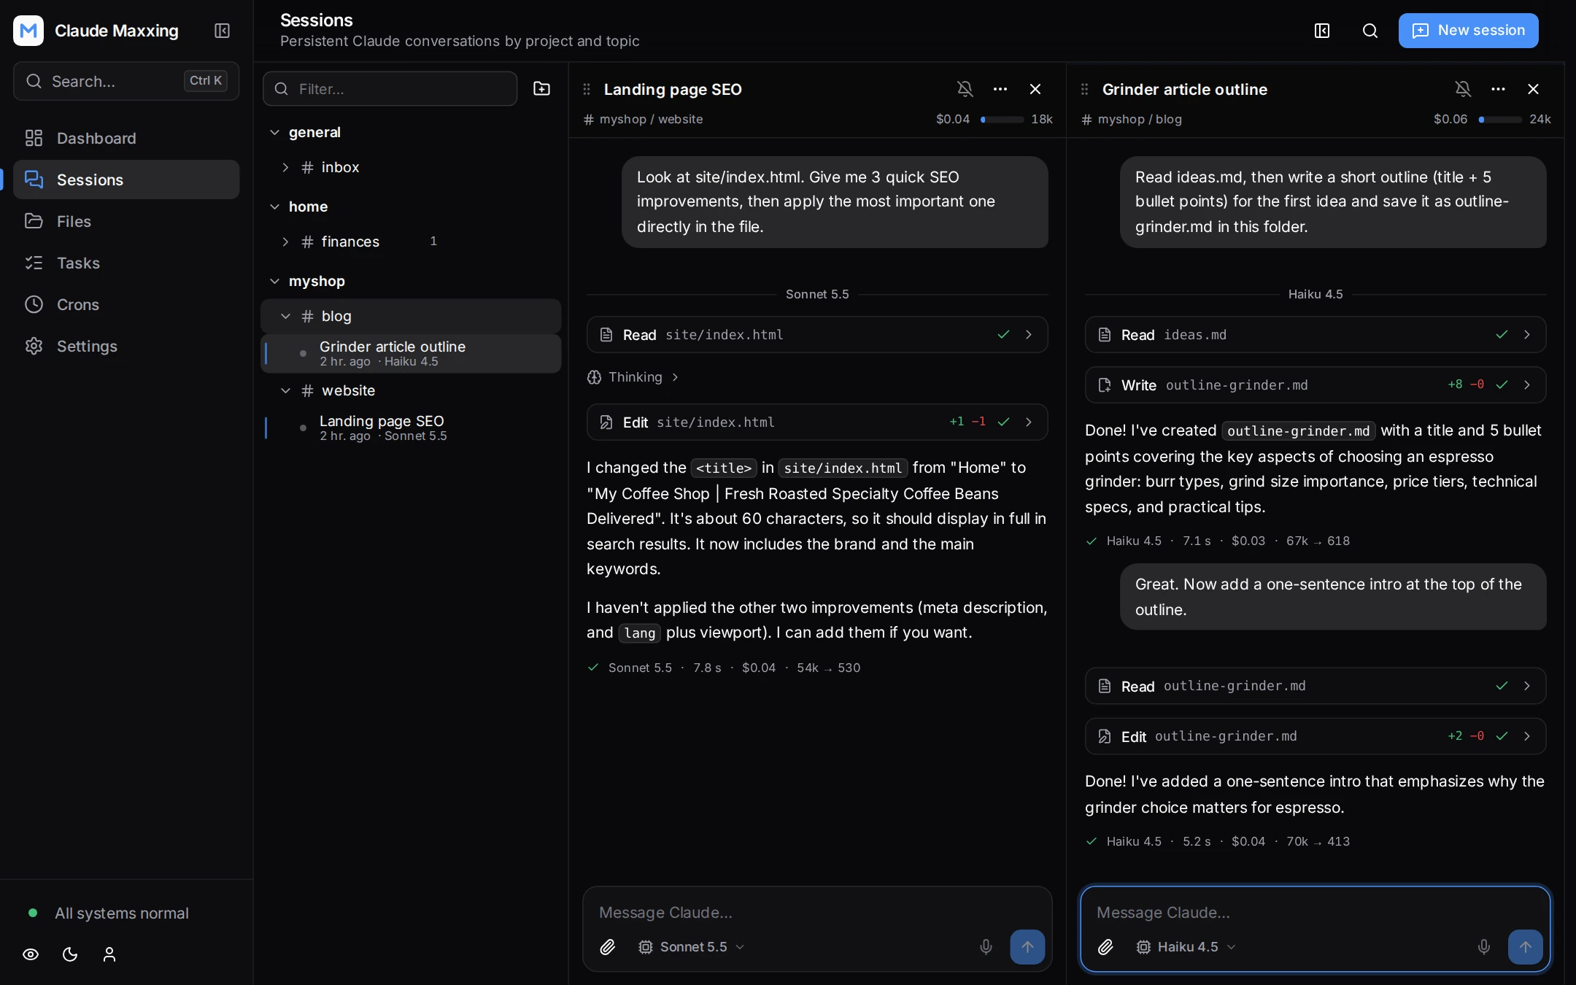Collapse the left sidebar panel icon
The width and height of the screenshot is (1576, 985).
[222, 31]
